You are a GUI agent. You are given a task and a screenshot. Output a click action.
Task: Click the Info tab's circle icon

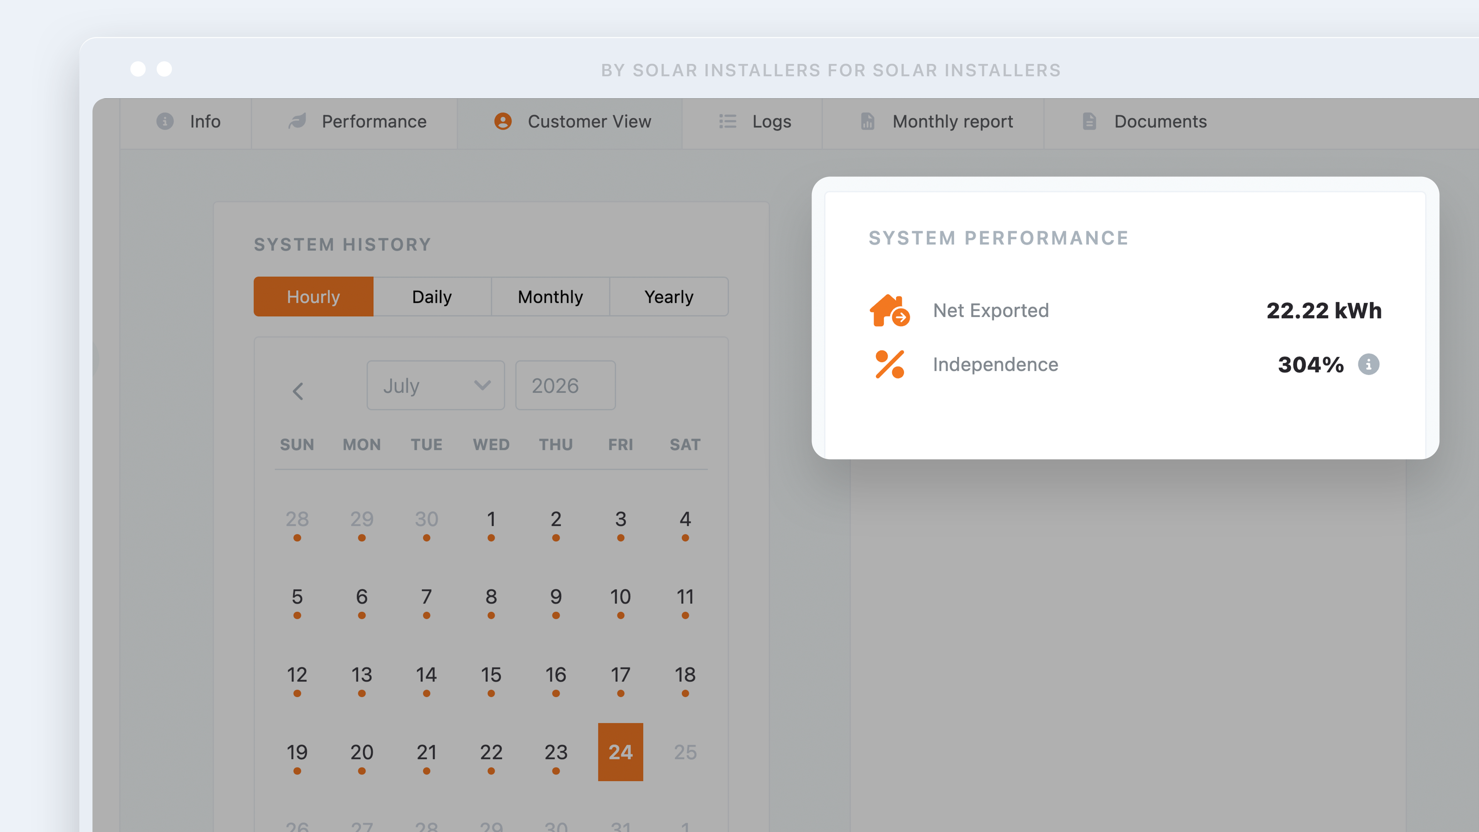pyautogui.click(x=165, y=122)
